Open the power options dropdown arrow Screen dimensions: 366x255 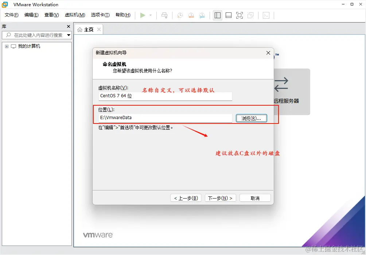(151, 15)
